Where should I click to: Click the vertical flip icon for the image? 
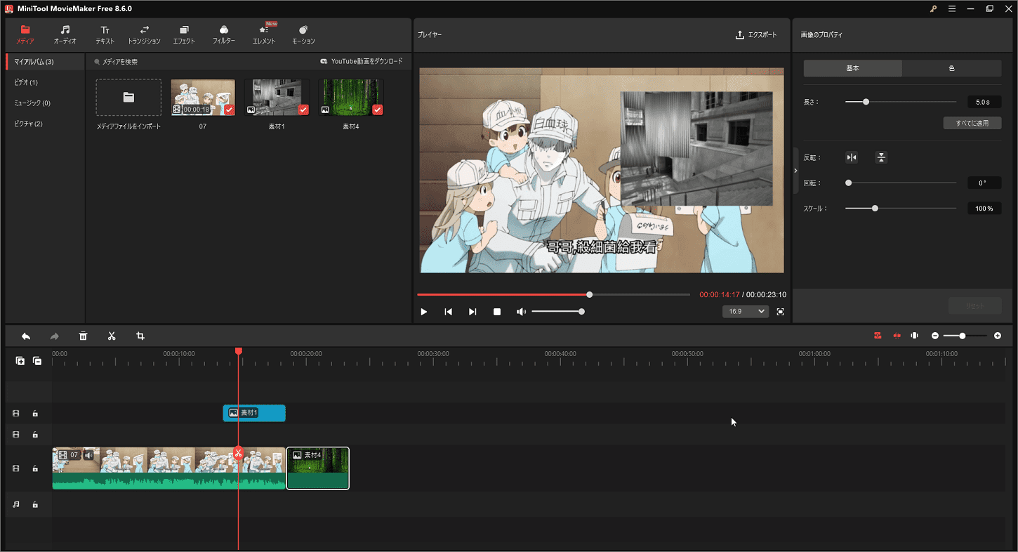tap(881, 157)
